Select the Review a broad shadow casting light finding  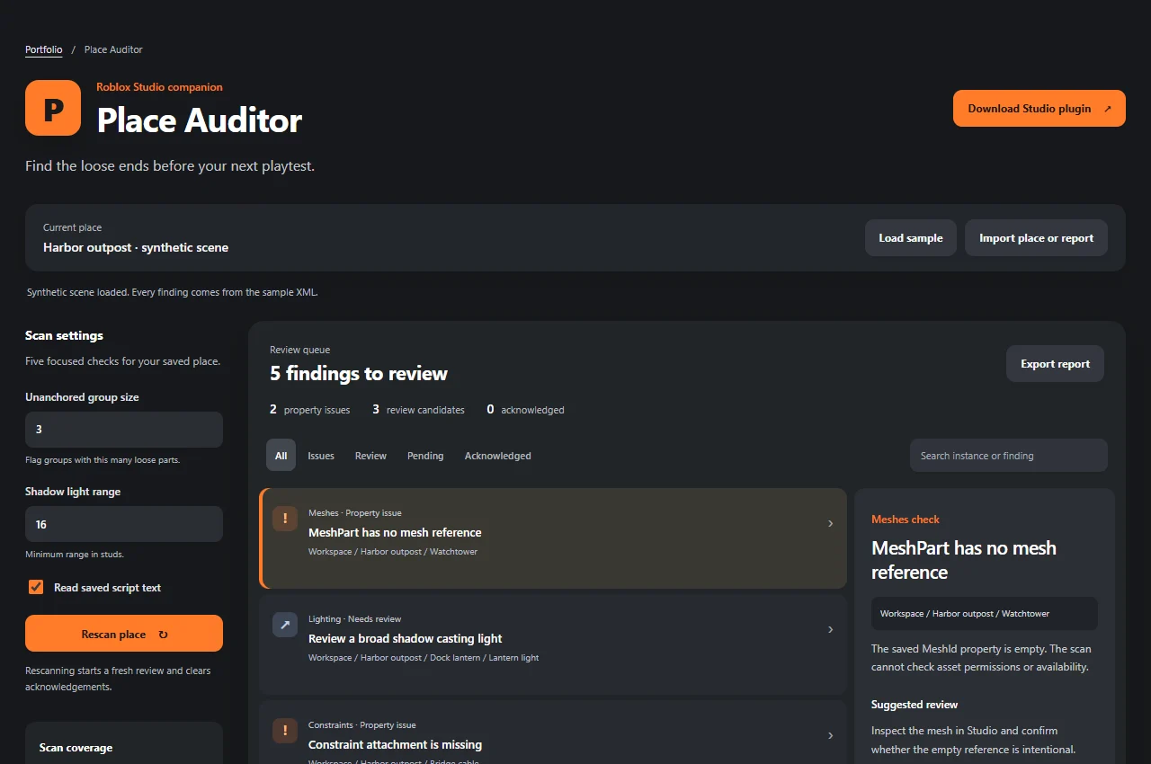pos(553,644)
